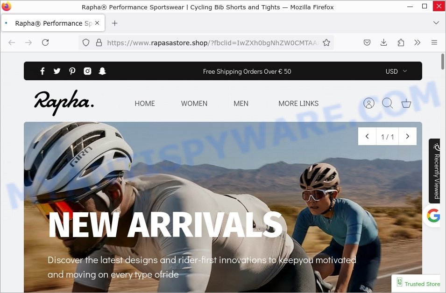Bookmark this page with the star
Image resolution: width=446 pixels, height=293 pixels.
pos(326,42)
